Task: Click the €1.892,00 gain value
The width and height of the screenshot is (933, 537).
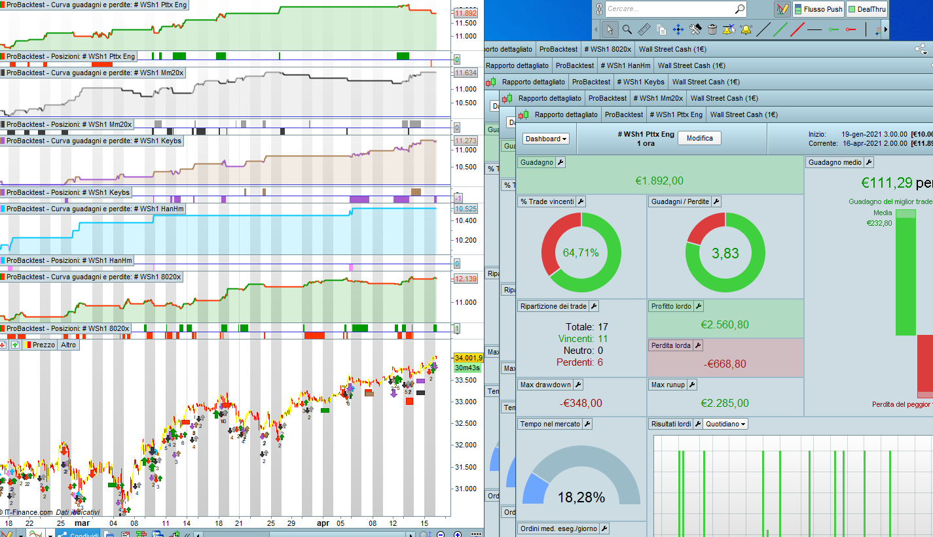Action: pyautogui.click(x=659, y=181)
